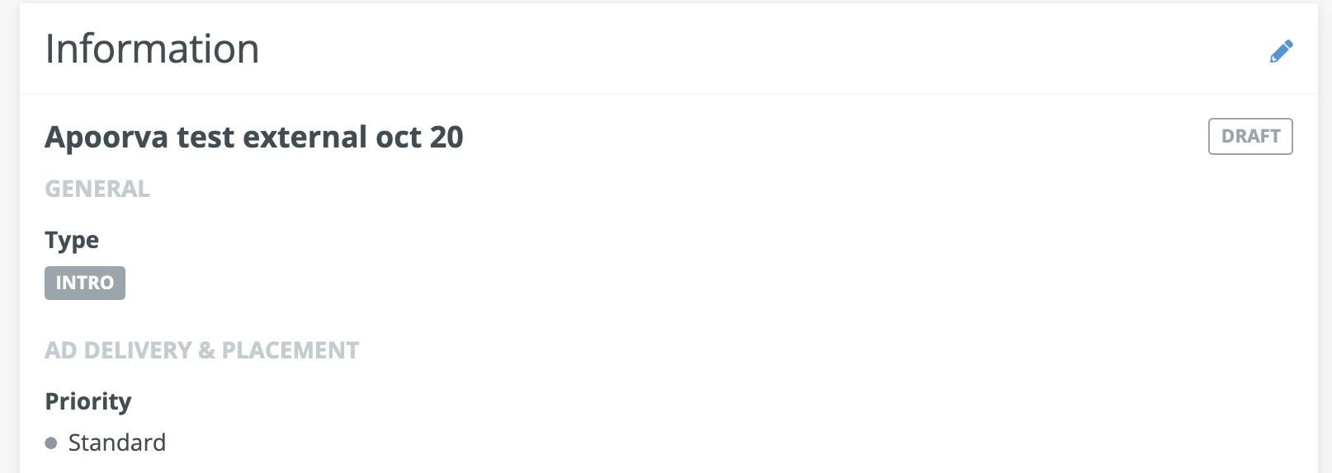Click the Priority field label
Image resolution: width=1332 pixels, height=473 pixels.
[88, 401]
